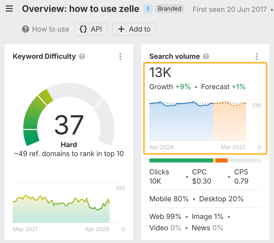Click the Desktop 20% value

point(221,199)
